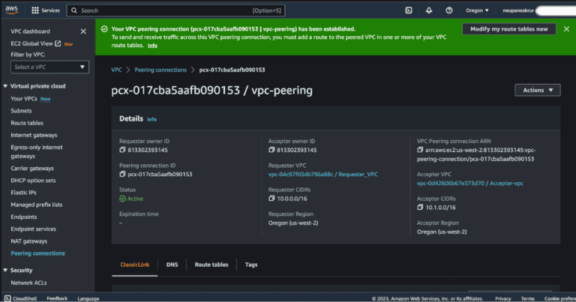Open Endpoints in sidebar
This screenshot has width=576, height=302.
tap(24, 217)
